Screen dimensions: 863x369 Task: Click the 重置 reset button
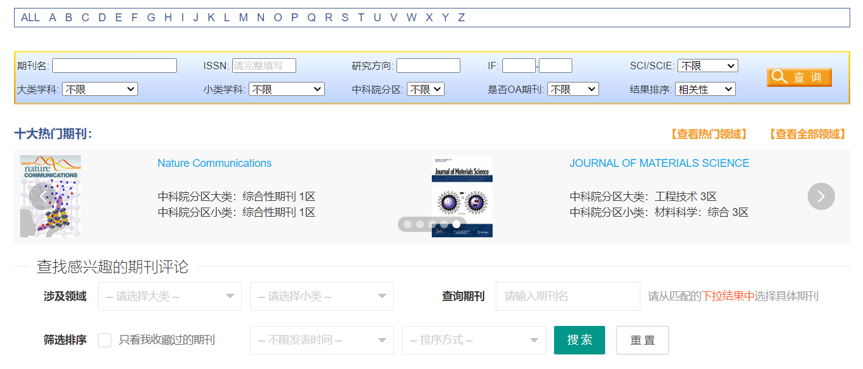(642, 340)
